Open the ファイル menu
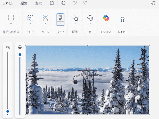 [x=8, y=3]
